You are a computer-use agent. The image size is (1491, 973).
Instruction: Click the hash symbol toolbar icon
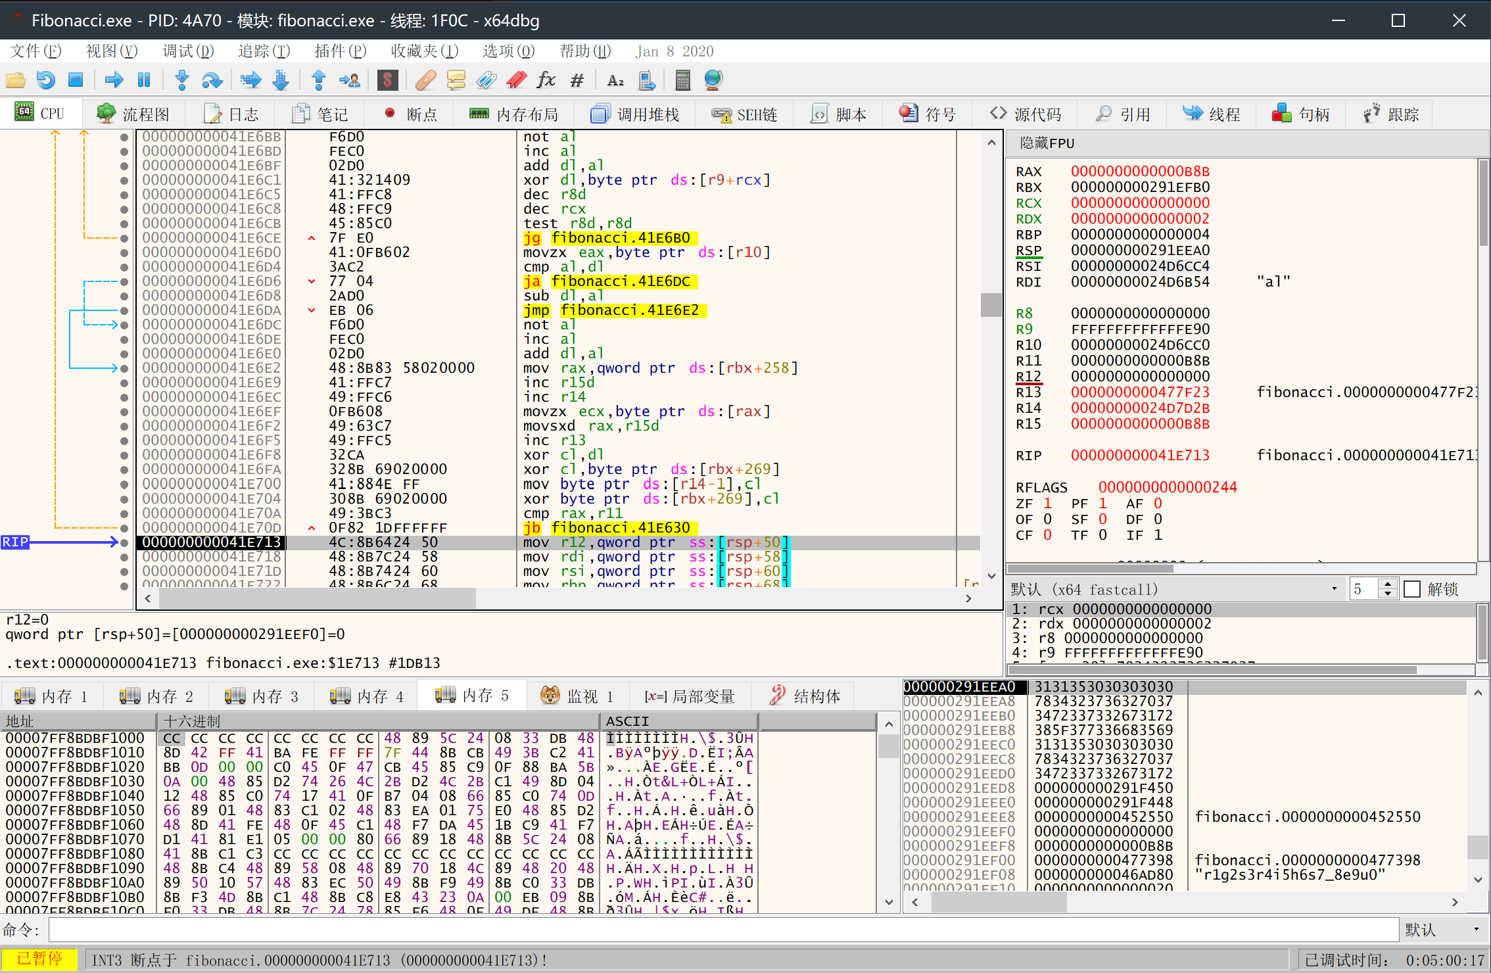577,80
